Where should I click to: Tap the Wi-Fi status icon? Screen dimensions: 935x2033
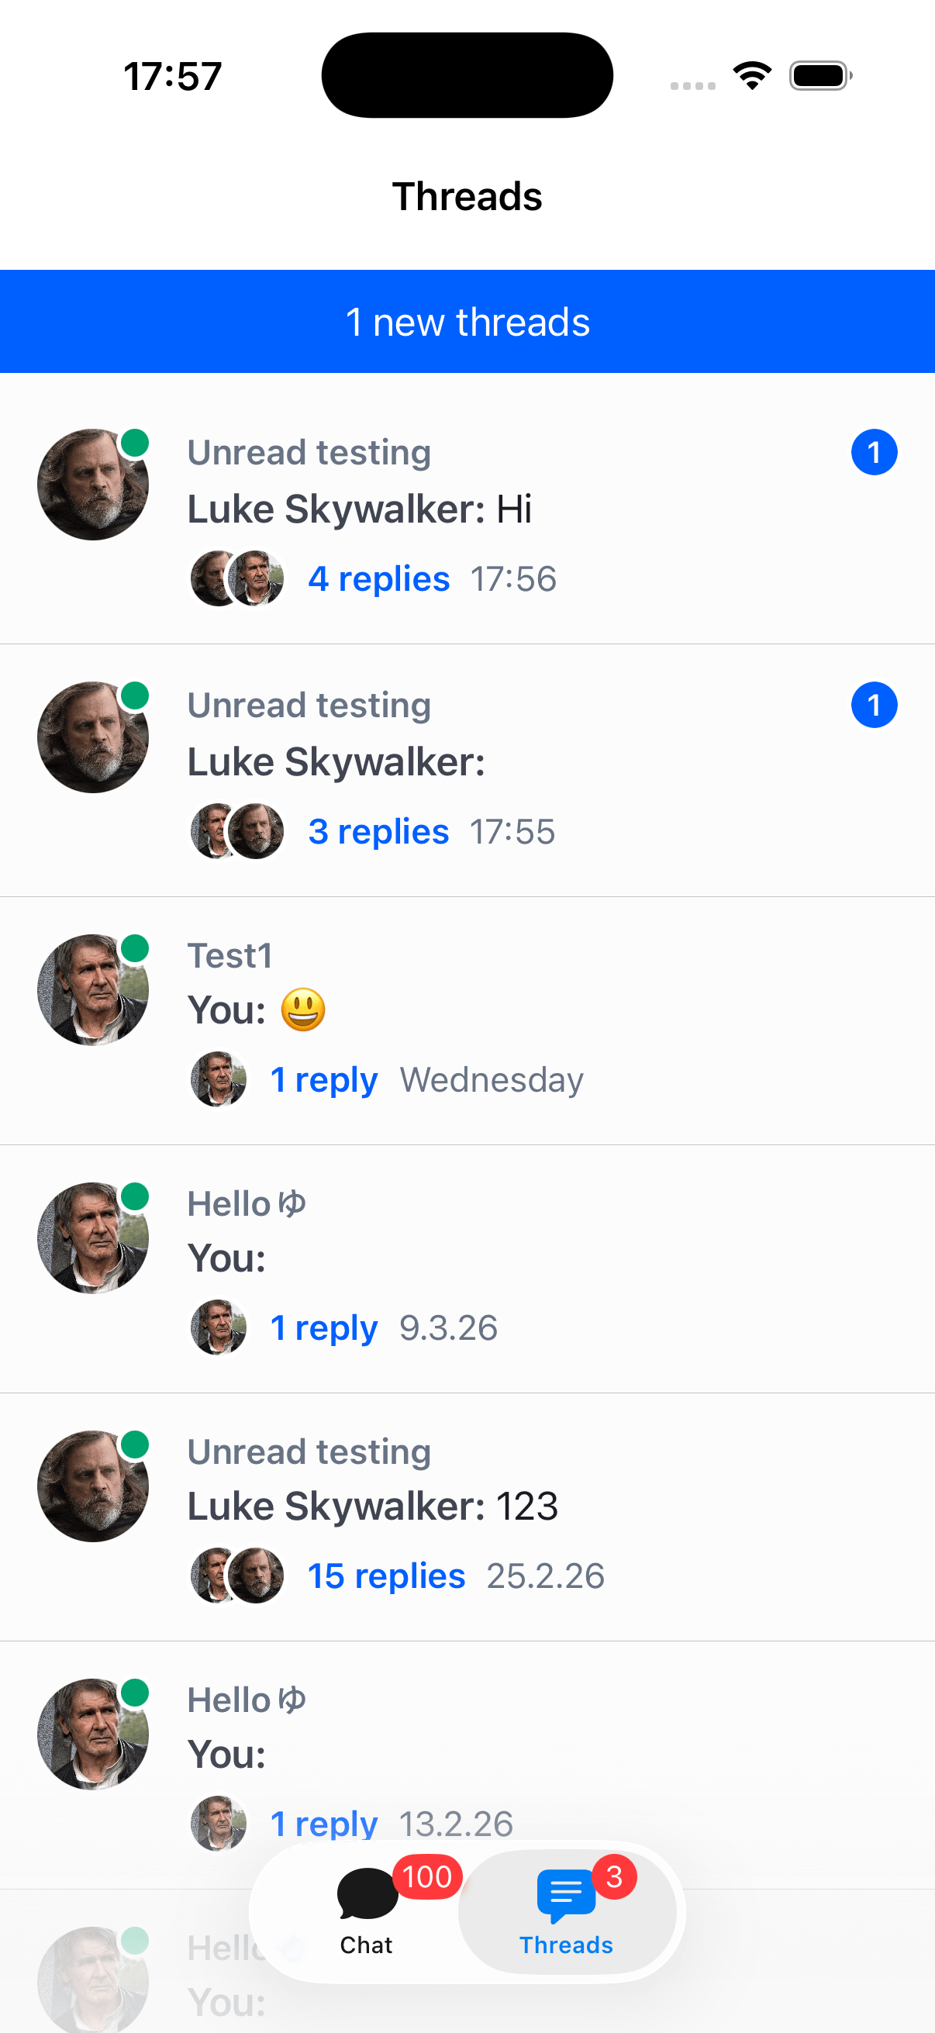[x=752, y=76]
